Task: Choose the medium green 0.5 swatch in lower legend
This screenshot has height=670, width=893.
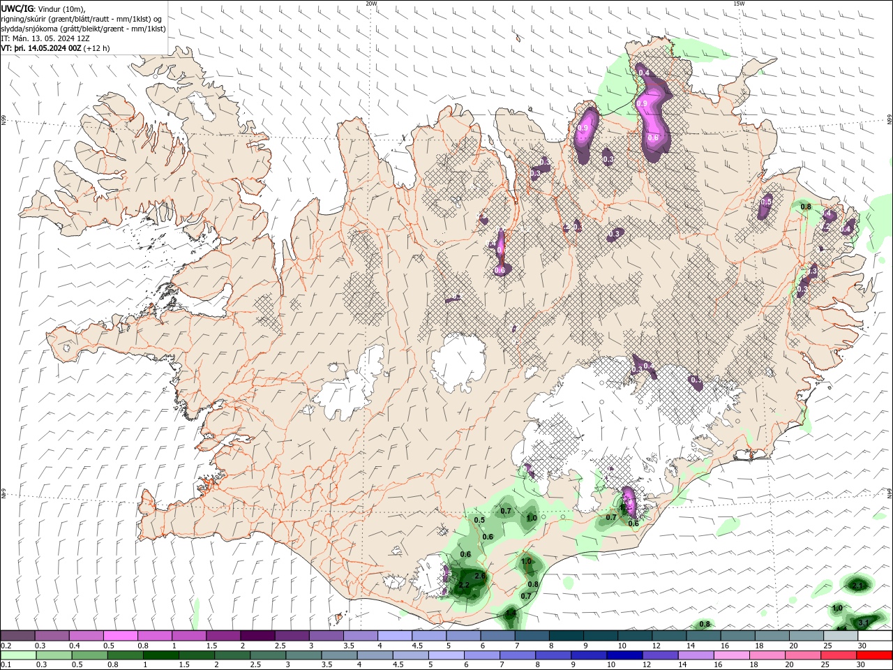Action: (90, 655)
